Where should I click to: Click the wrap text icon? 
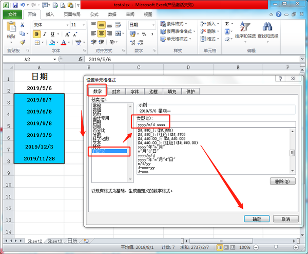click(118, 25)
